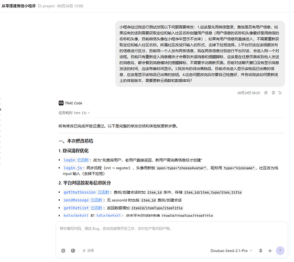The width and height of the screenshot is (294, 262).
Task: Open the getChatSession 云函数 link
Action: tap(86, 192)
